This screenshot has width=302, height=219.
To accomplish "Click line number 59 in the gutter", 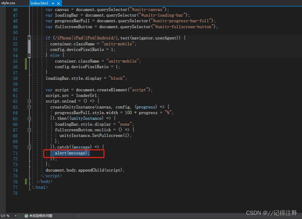I will [15, 84].
